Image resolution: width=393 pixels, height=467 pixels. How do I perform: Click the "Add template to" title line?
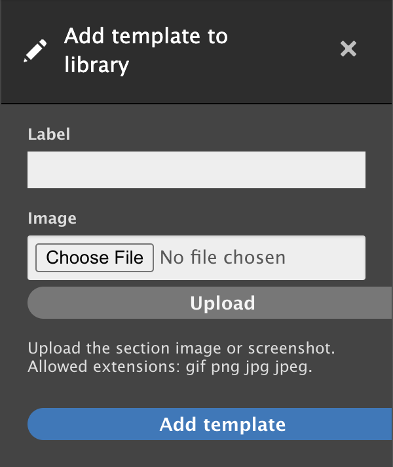click(x=145, y=36)
